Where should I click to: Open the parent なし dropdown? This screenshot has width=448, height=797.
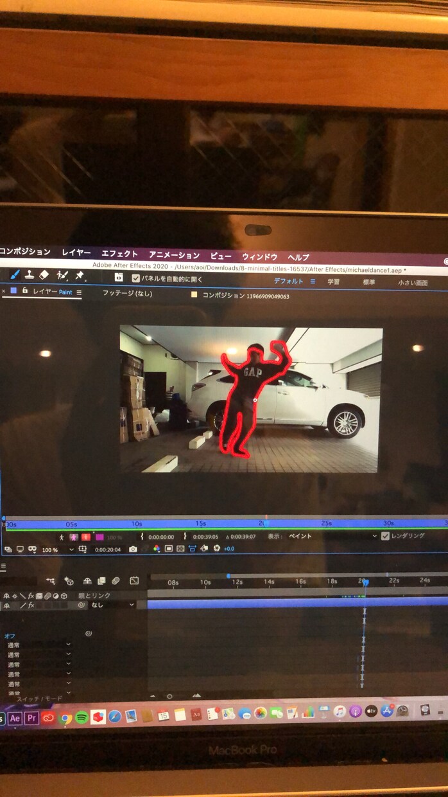[112, 605]
